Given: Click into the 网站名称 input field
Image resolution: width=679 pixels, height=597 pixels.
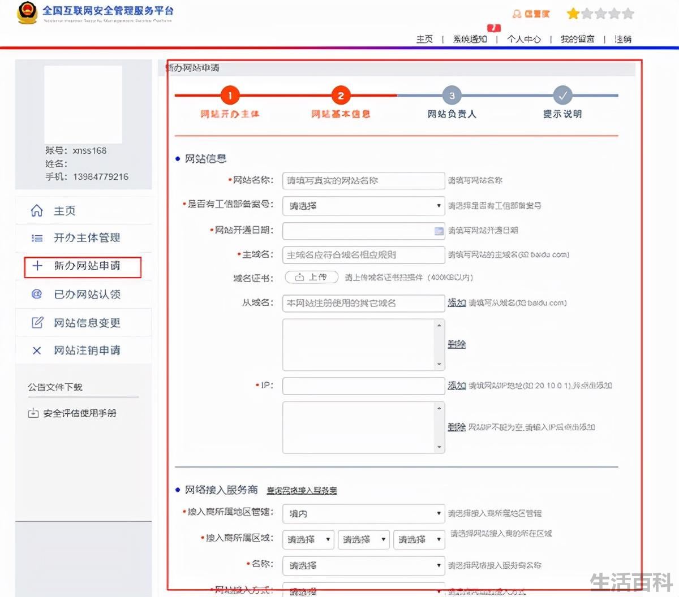Looking at the screenshot, I should (363, 180).
